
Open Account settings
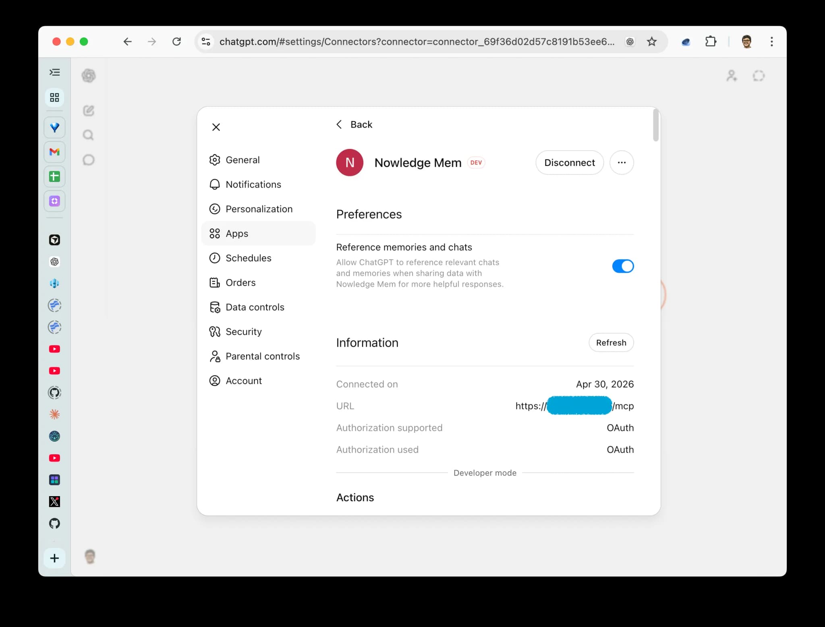point(258,381)
